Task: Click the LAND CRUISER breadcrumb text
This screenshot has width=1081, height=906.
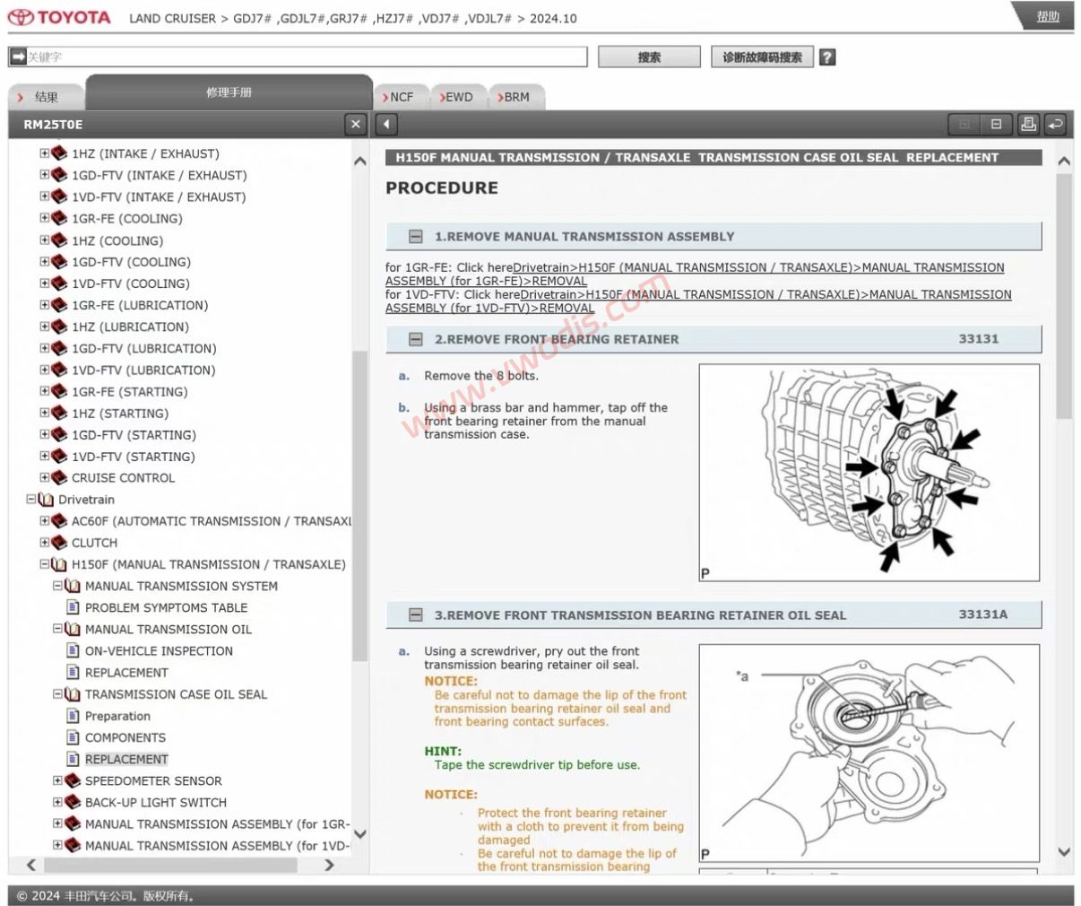Action: point(172,18)
